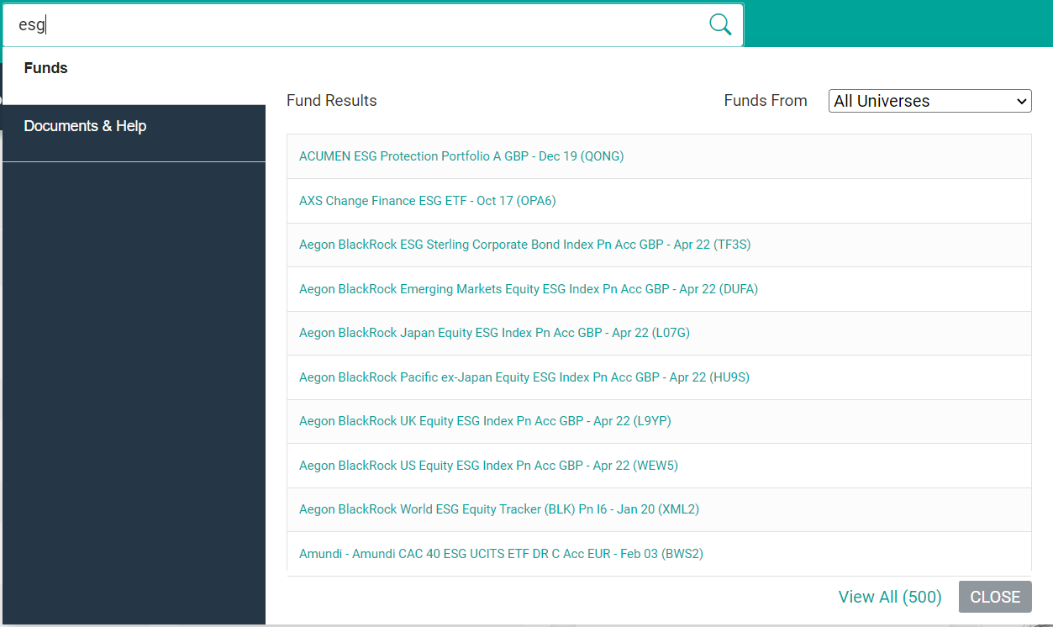Select Amundi CAC 40 ESG UCITS ETF result
1053x627 pixels.
[501, 554]
